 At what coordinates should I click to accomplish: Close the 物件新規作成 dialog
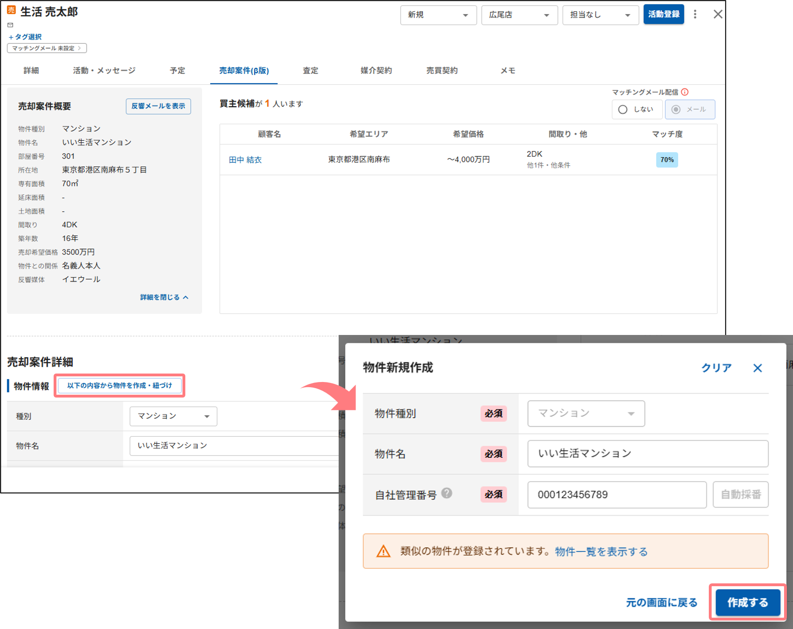point(757,368)
